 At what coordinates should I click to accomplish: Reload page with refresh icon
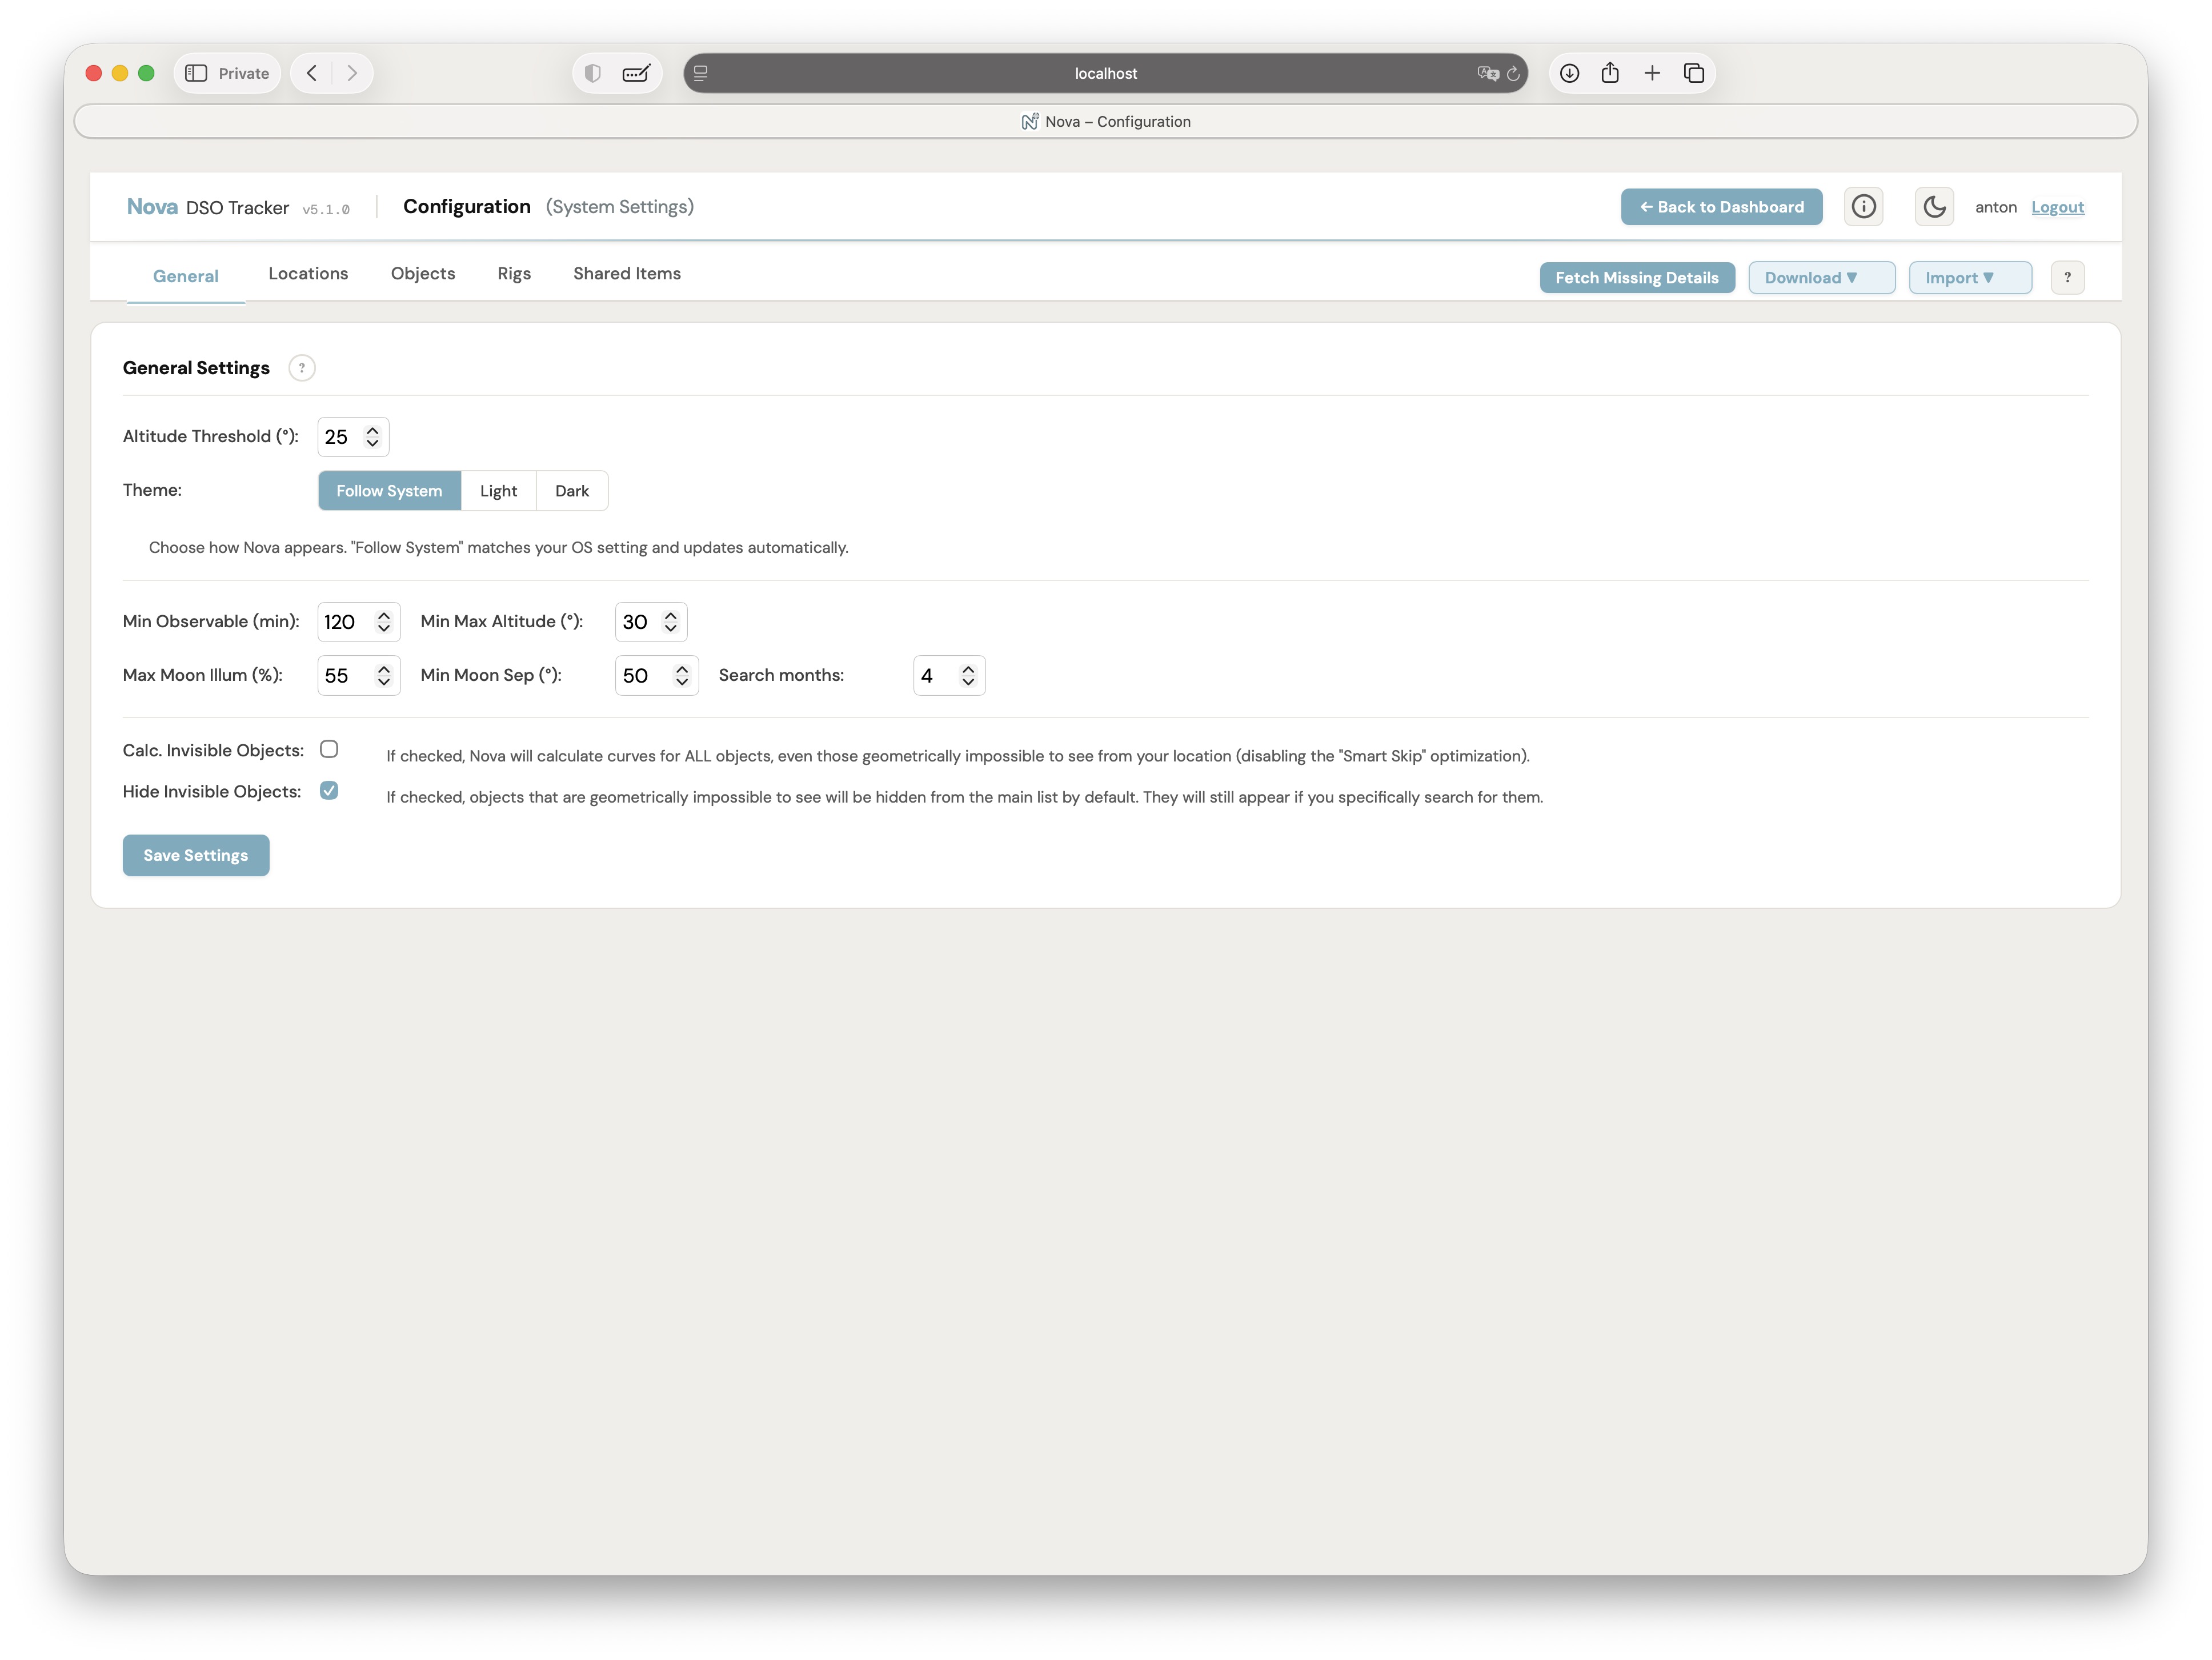pyautogui.click(x=1513, y=73)
